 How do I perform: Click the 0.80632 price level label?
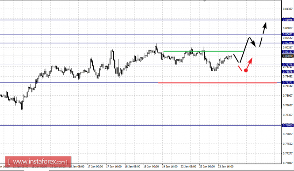point(287,35)
